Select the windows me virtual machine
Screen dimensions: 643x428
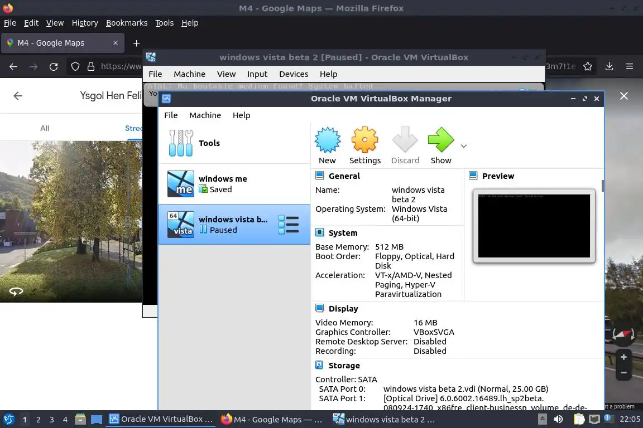click(234, 184)
